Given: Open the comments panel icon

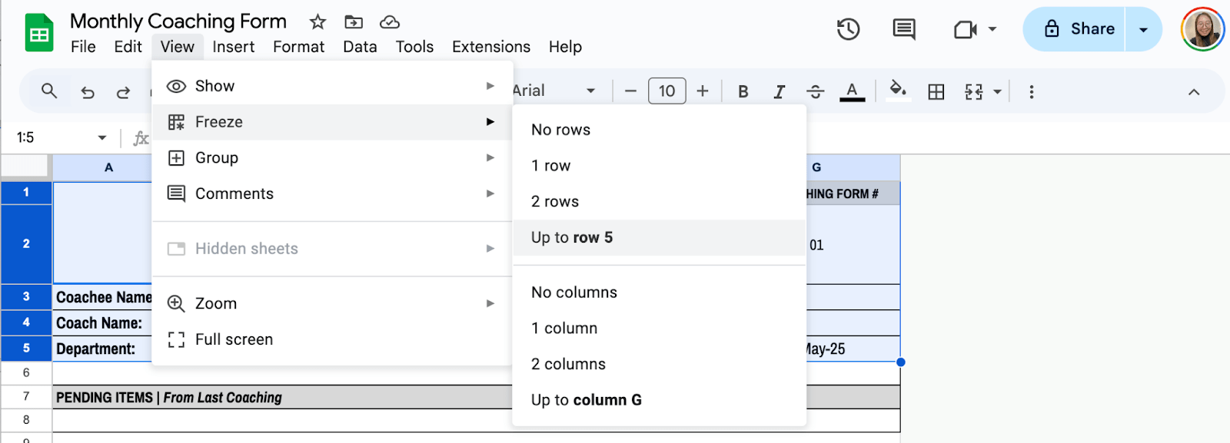Looking at the screenshot, I should coord(903,30).
